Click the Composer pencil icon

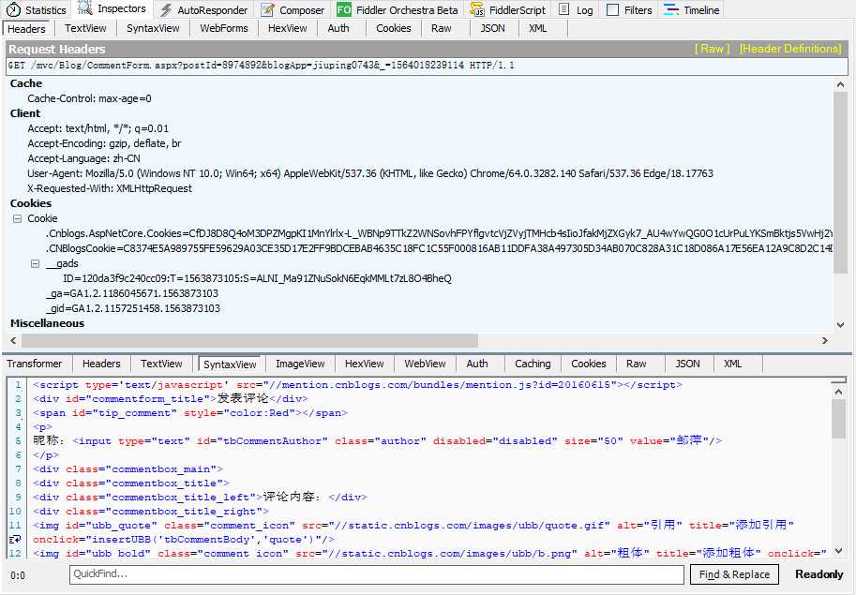[267, 9]
